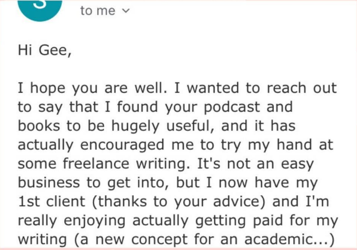Click the opening sentence "I hope you are well"
This screenshot has width=357, height=250.
(x=92, y=88)
